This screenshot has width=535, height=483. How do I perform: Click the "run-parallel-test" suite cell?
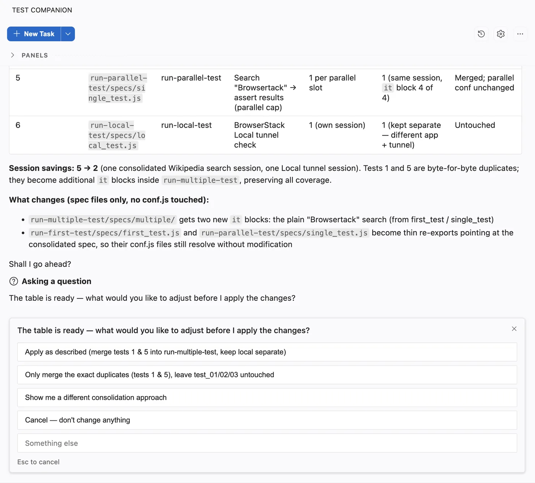point(191,78)
